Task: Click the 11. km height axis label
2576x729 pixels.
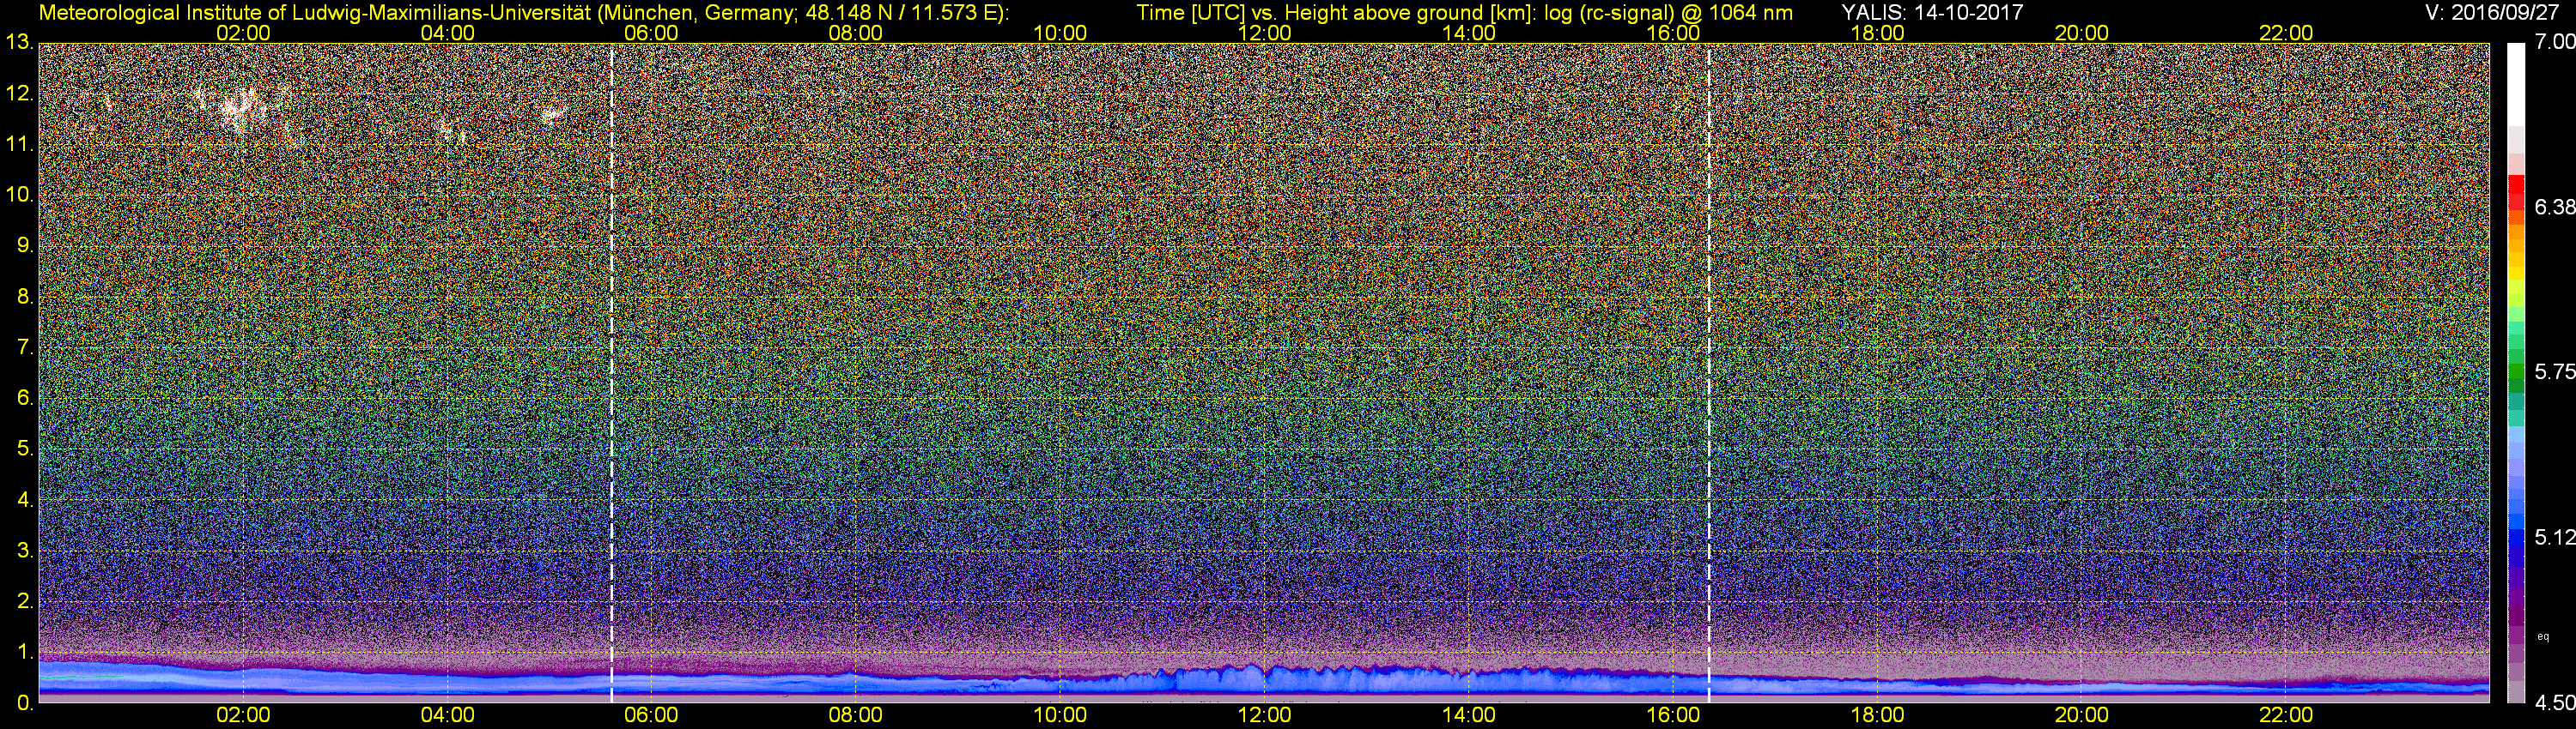Action: click(19, 145)
